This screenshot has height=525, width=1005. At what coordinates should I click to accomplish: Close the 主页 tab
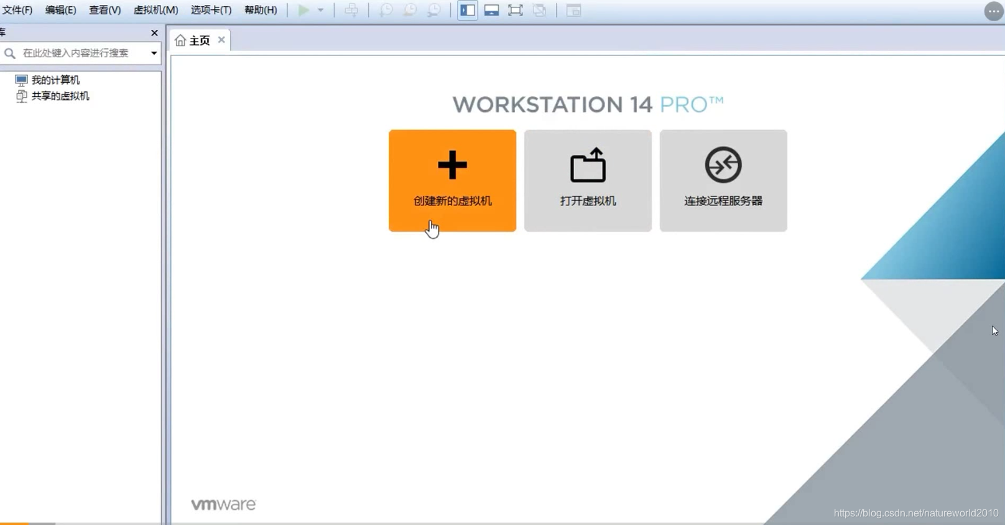point(221,40)
